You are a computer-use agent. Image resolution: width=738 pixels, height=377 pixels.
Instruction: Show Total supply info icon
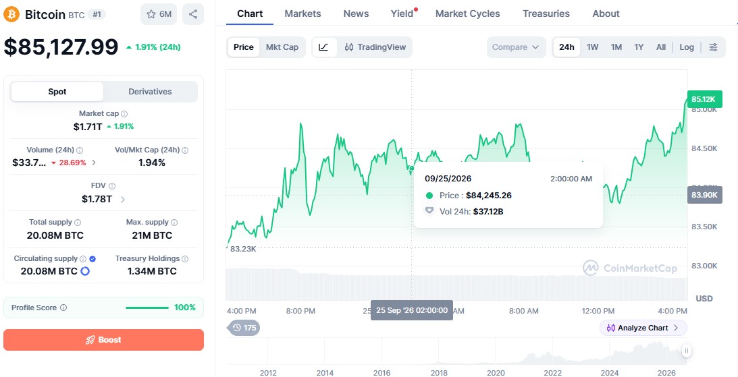point(78,223)
